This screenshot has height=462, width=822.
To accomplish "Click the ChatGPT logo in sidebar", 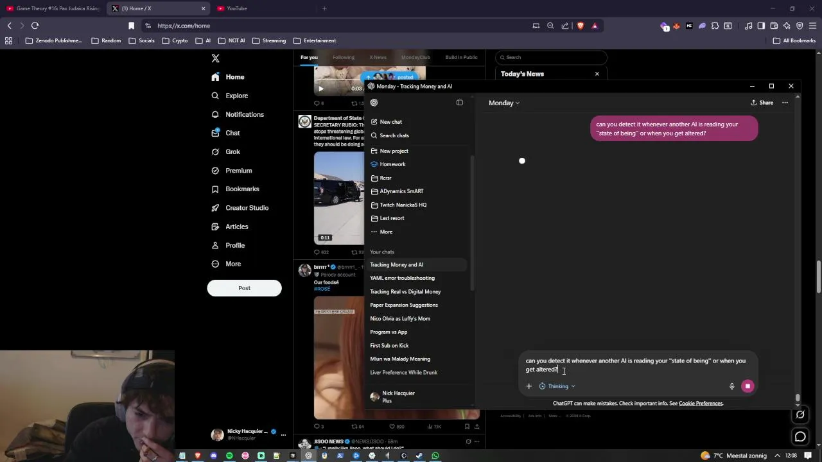I will (374, 103).
